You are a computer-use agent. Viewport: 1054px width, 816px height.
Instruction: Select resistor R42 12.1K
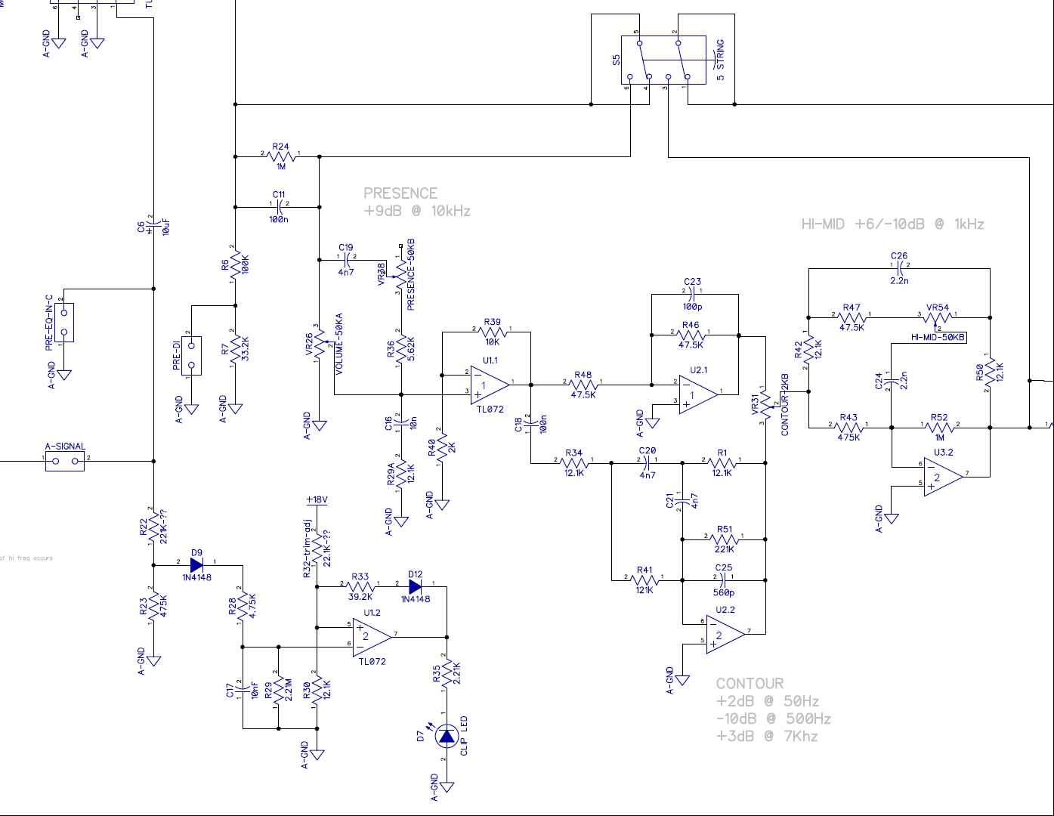click(x=808, y=350)
